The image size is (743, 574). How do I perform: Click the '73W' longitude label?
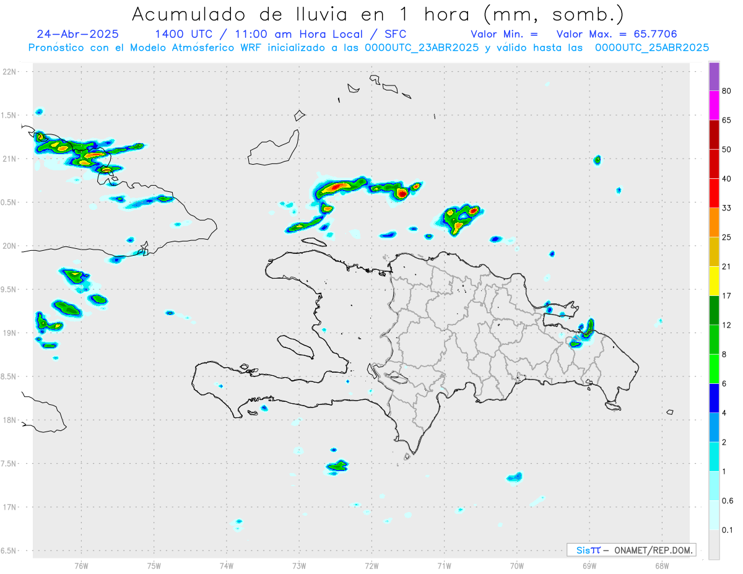pyautogui.click(x=299, y=565)
